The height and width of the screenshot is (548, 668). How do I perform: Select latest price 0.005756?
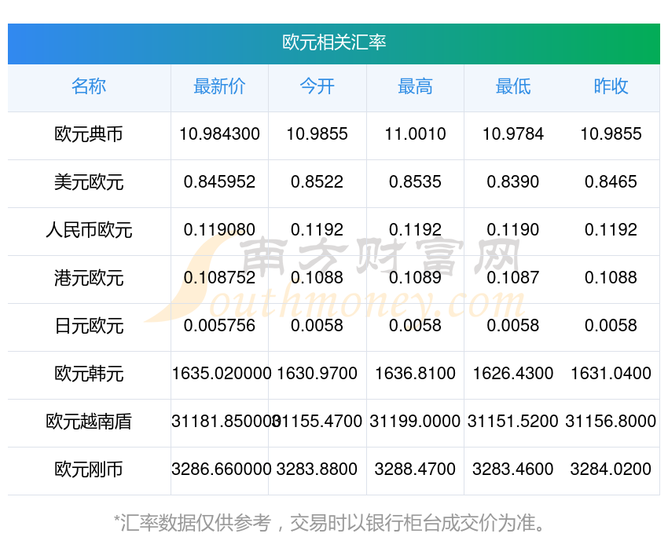pos(219,326)
